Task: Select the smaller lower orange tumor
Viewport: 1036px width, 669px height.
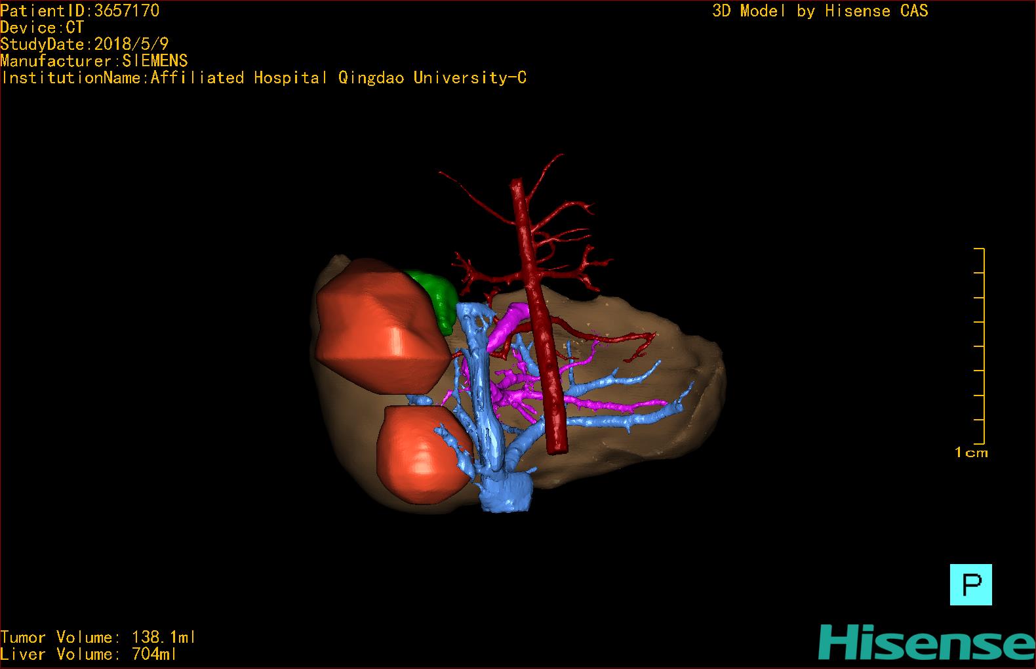Action: [x=424, y=455]
